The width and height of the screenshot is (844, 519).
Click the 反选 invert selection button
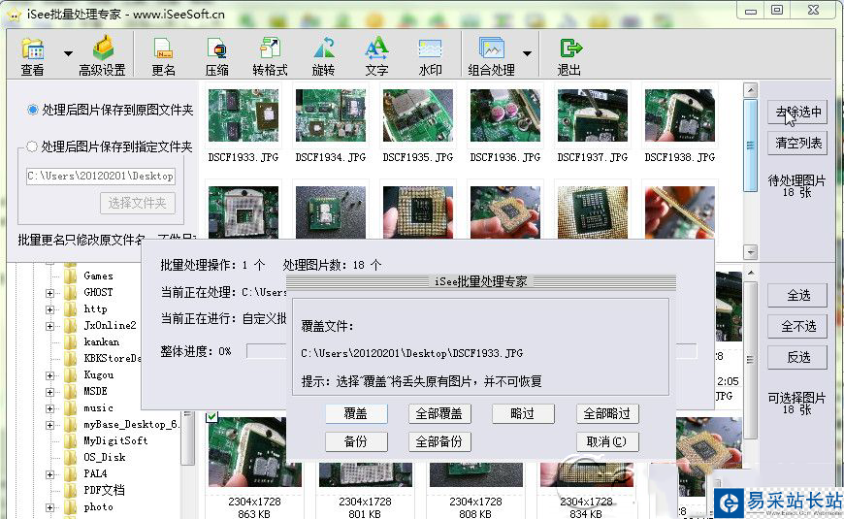(x=797, y=358)
